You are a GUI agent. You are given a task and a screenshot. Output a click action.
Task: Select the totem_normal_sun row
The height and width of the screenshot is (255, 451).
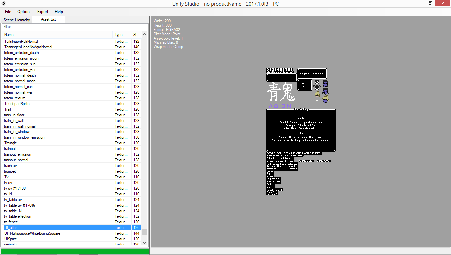coord(72,87)
